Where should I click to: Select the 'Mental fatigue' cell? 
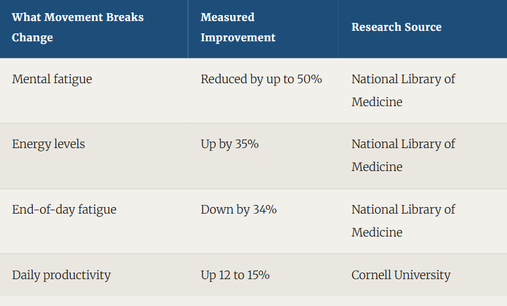pos(52,79)
